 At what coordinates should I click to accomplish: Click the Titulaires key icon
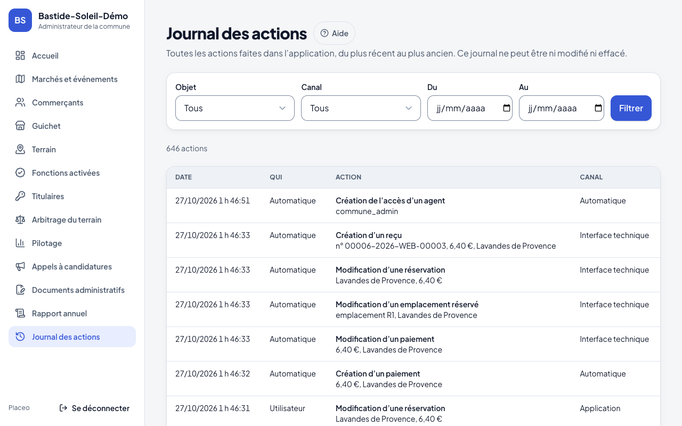20,196
